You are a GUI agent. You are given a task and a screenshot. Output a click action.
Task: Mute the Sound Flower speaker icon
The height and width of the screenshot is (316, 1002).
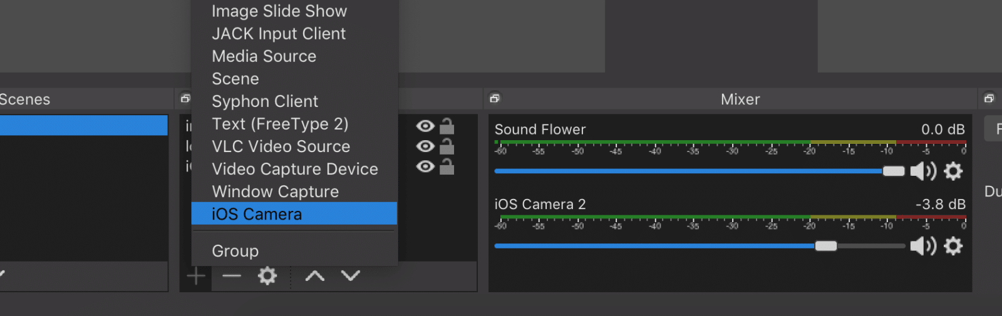click(x=922, y=171)
